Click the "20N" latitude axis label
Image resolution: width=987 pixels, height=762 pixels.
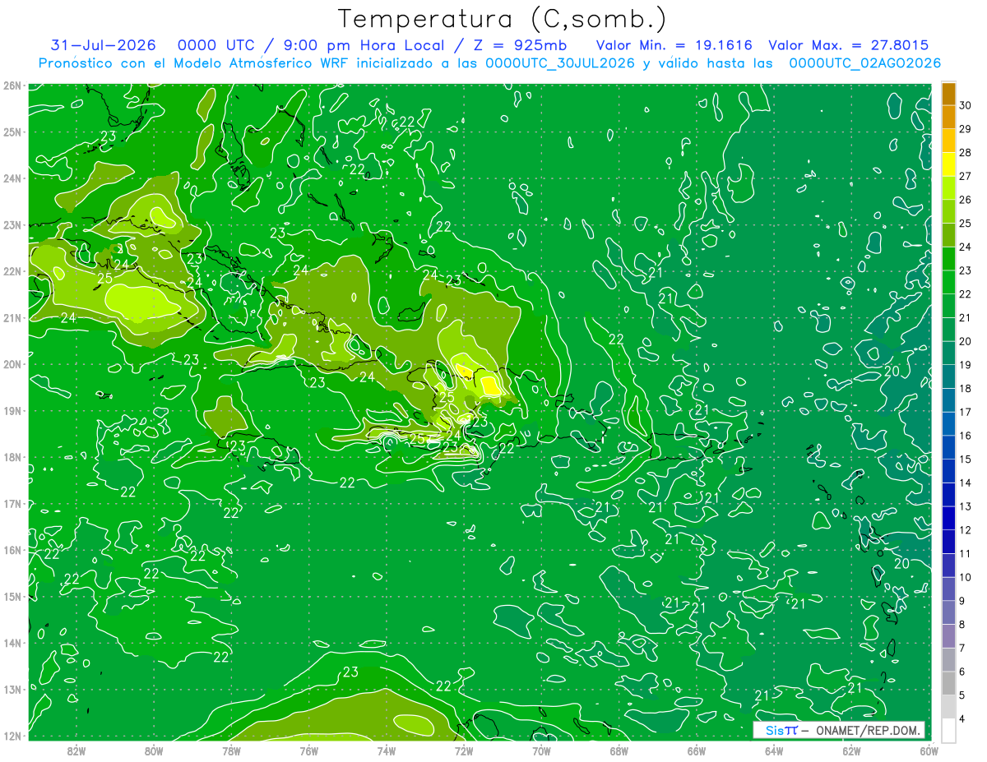[12, 364]
